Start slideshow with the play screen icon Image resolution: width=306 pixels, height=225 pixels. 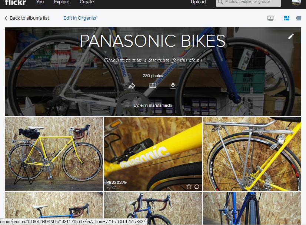click(x=270, y=18)
